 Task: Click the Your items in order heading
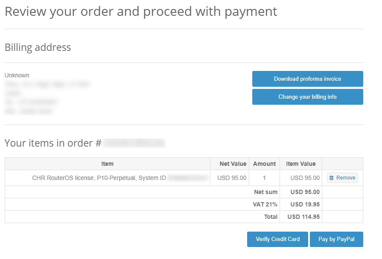coord(50,142)
